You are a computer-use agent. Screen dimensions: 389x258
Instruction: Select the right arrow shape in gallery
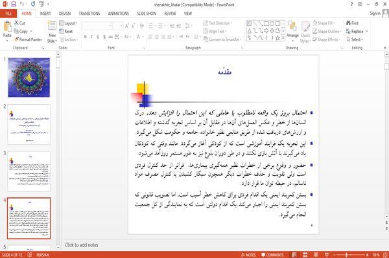[266, 30]
